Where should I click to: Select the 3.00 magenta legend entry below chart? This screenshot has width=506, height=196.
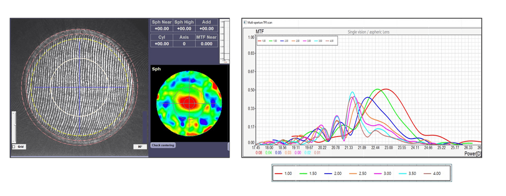tap(383, 173)
